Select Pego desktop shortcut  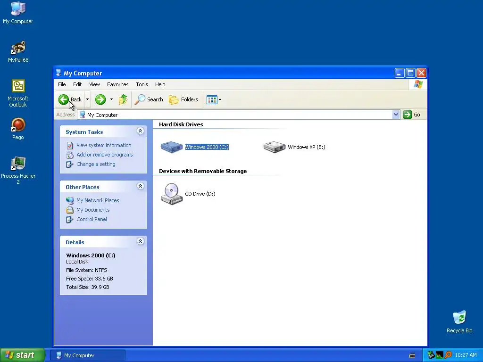click(x=18, y=129)
